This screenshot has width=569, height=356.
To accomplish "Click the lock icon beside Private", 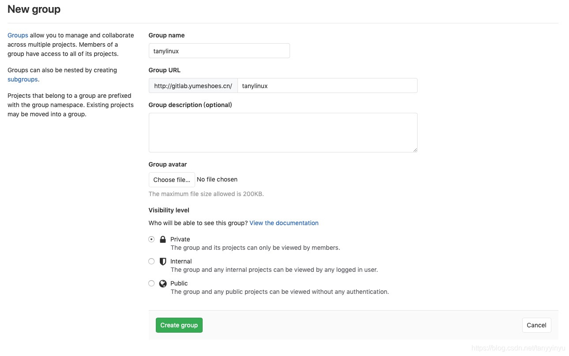I will pos(162,239).
